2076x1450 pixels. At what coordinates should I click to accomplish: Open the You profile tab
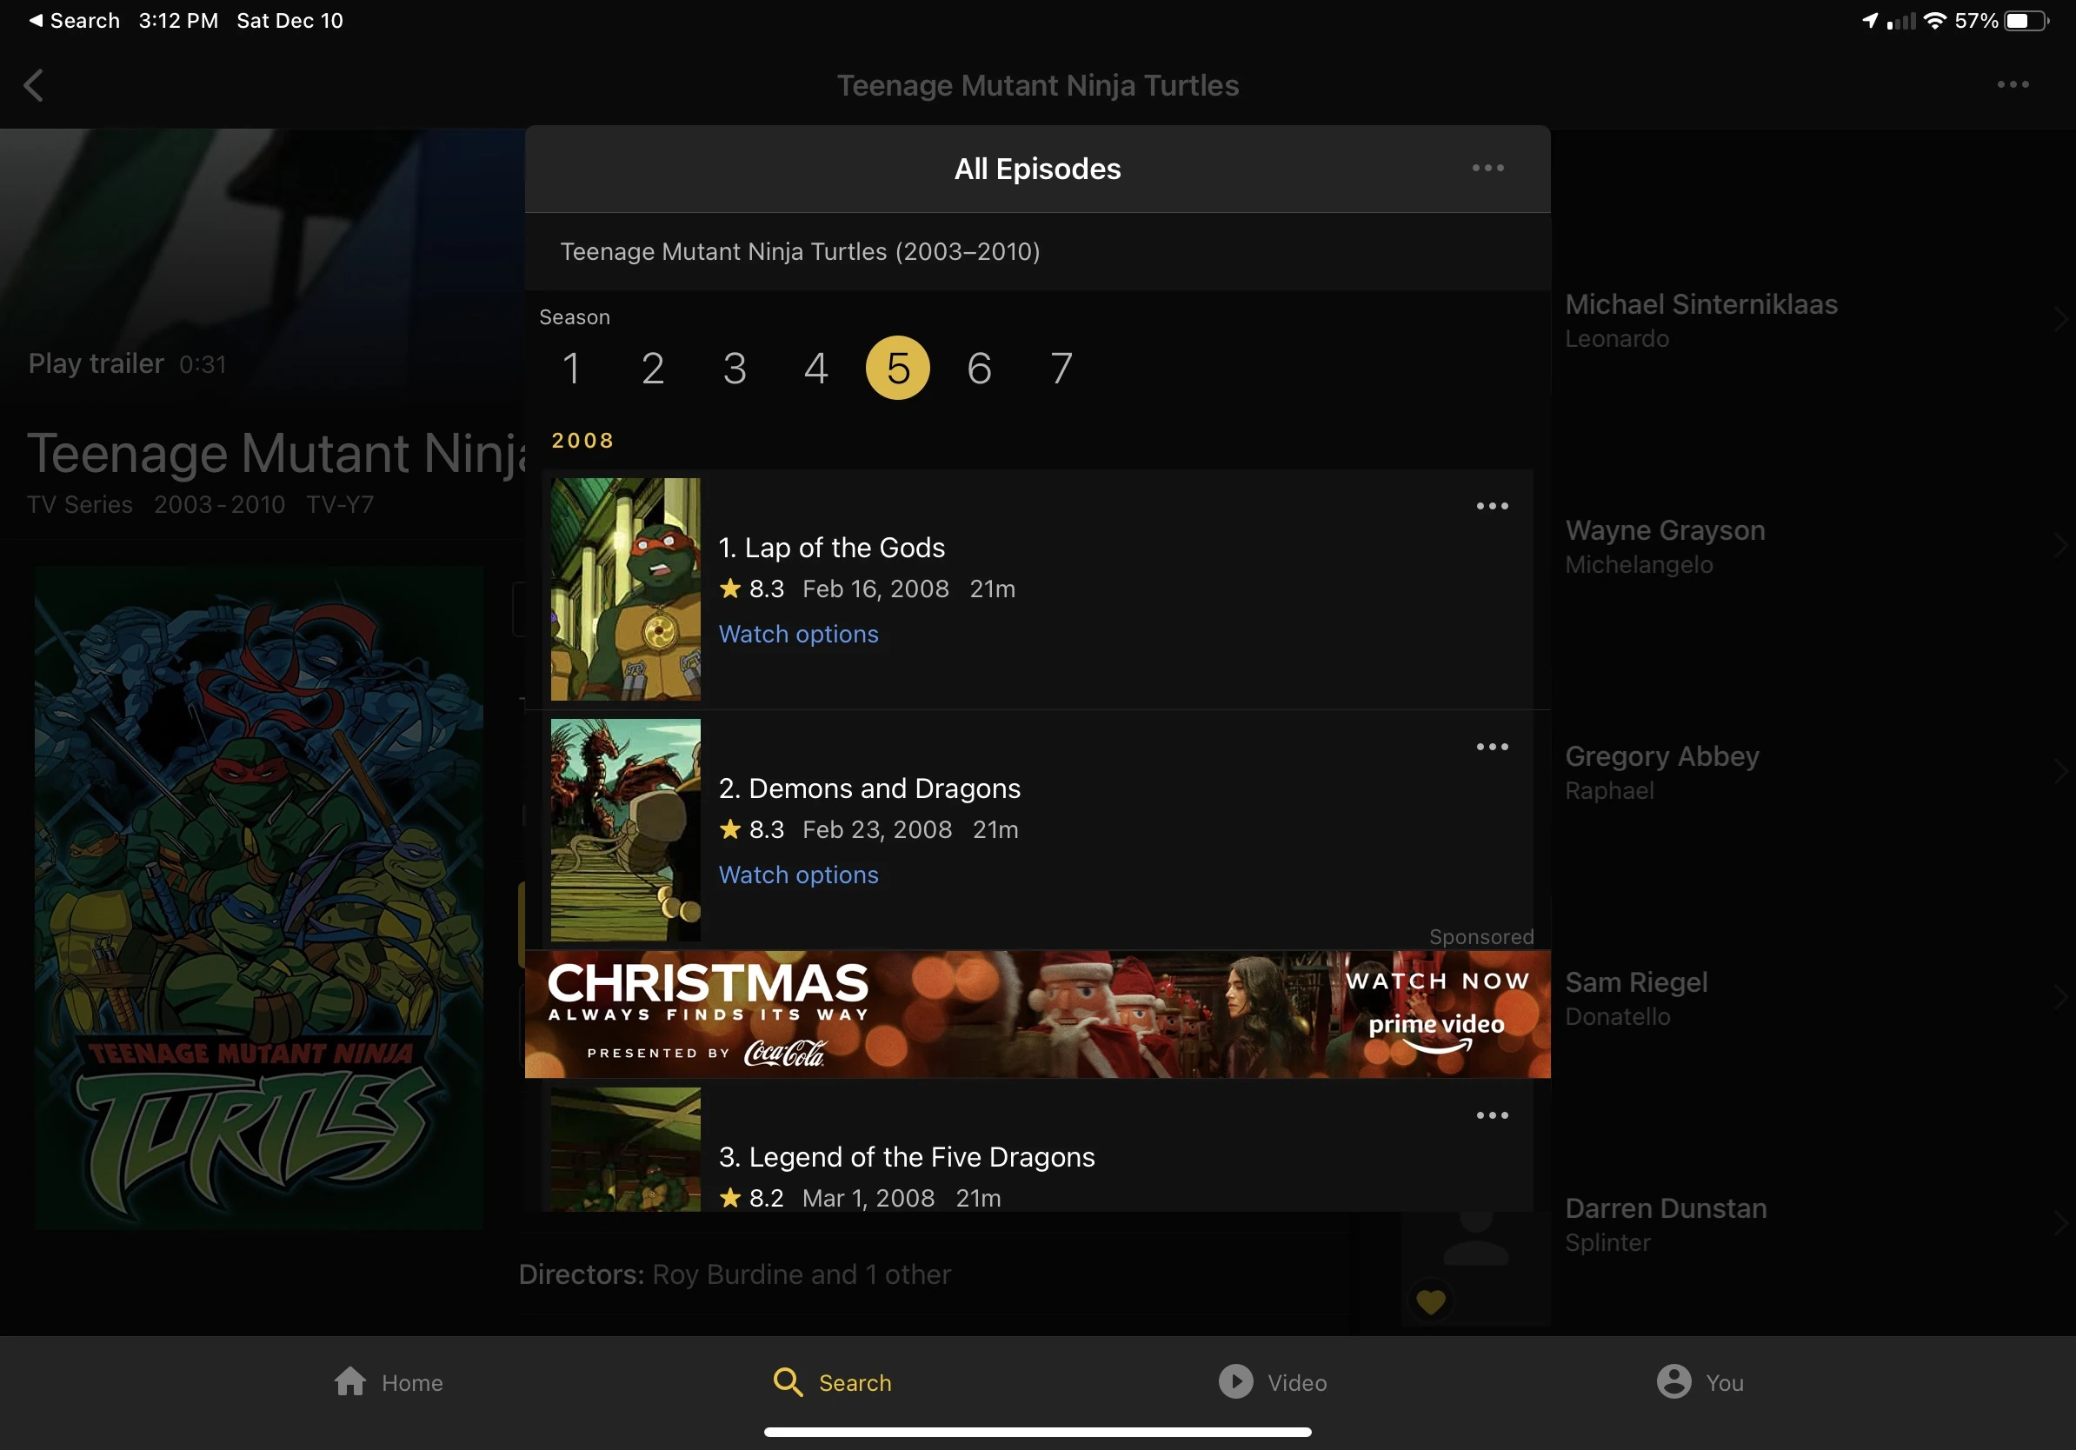coord(1699,1382)
